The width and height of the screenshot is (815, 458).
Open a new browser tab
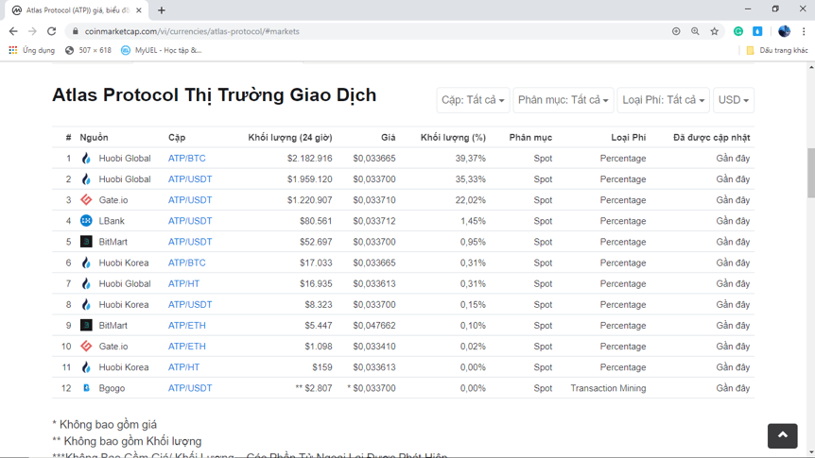pos(161,10)
